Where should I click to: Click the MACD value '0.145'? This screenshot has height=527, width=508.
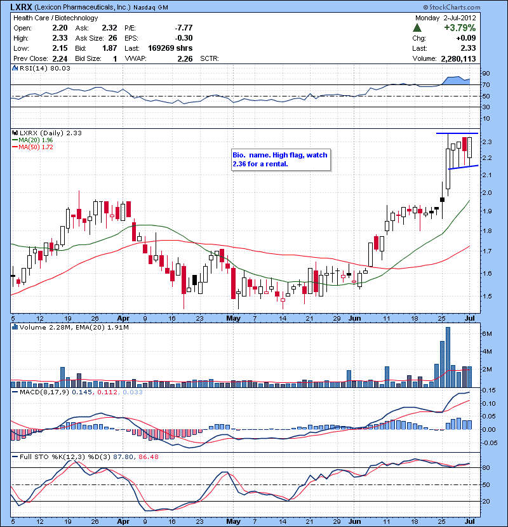pyautogui.click(x=82, y=392)
